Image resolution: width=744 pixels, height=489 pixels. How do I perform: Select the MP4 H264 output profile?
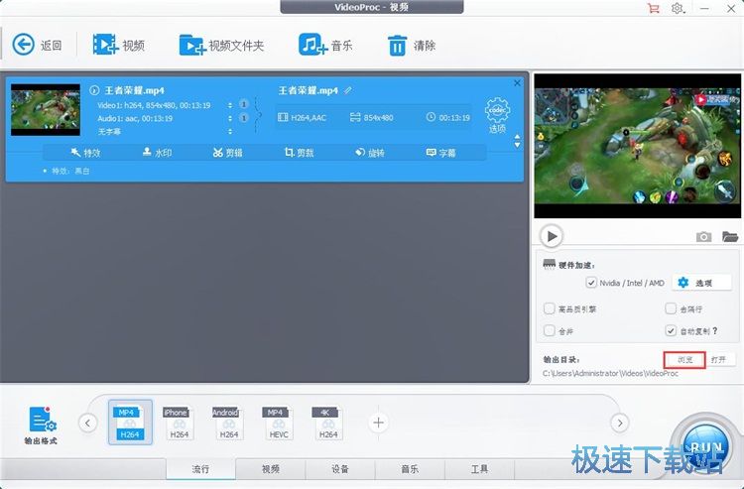130,423
